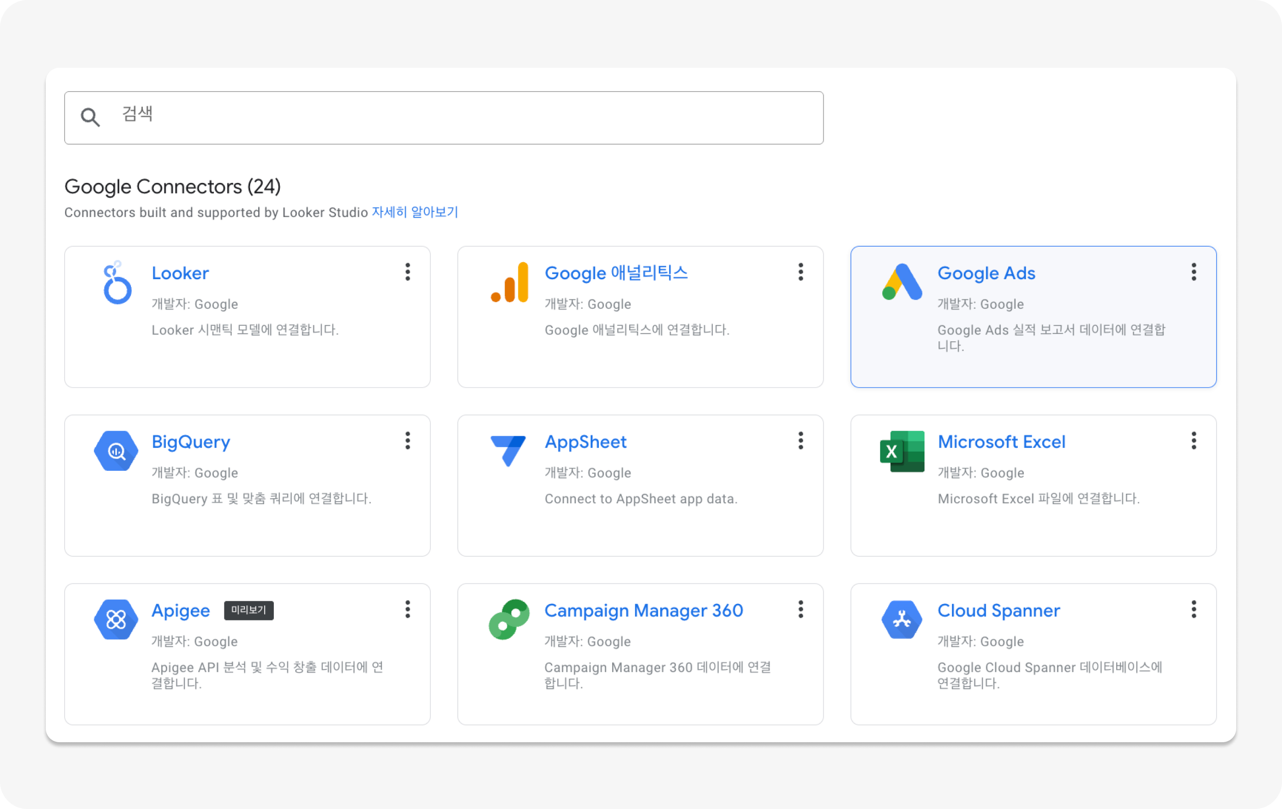This screenshot has height=809, width=1282.
Task: Click '개발자: Google' under Cloud Spanner
Action: (x=981, y=642)
